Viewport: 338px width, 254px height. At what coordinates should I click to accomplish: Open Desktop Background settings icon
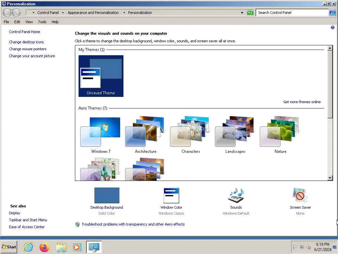click(107, 195)
